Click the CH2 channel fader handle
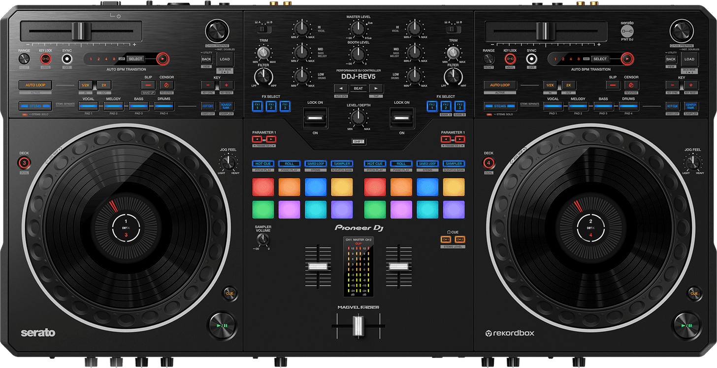The image size is (717, 368). tap(398, 266)
